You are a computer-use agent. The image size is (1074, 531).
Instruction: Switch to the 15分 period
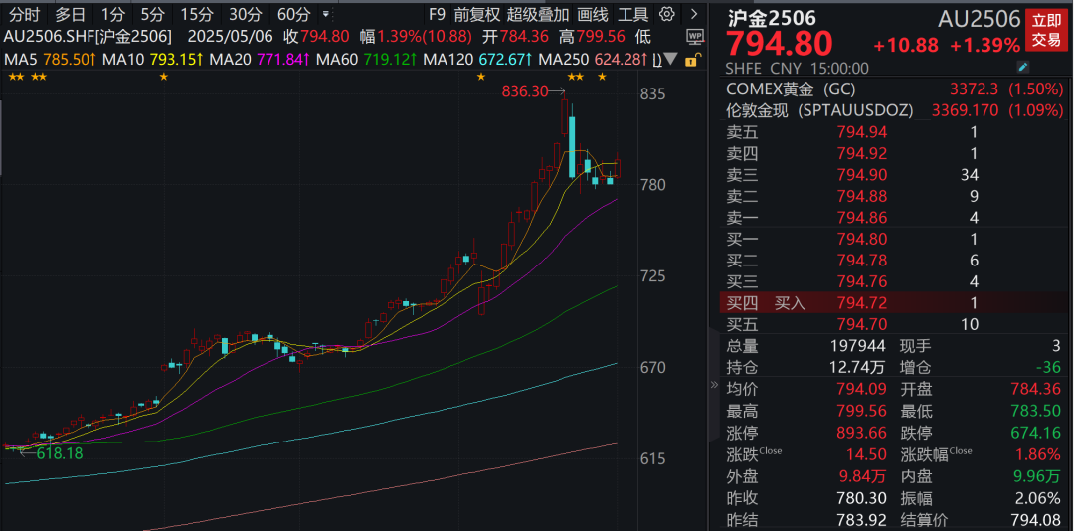pyautogui.click(x=196, y=14)
